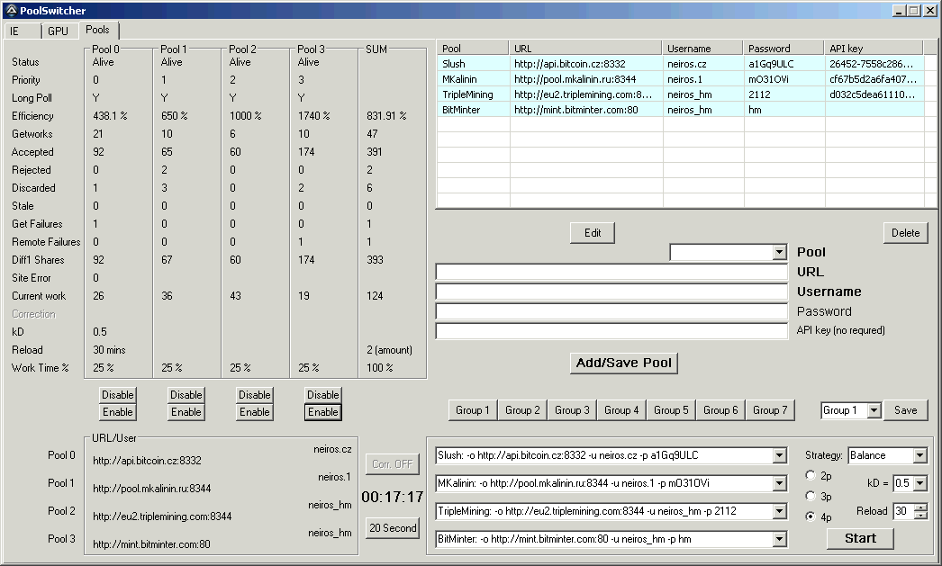Click the http://api.bitcoin.cz:8332 URL cell

coord(569,64)
